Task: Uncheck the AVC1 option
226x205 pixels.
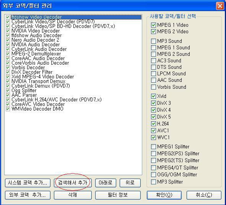Action: 153,130
